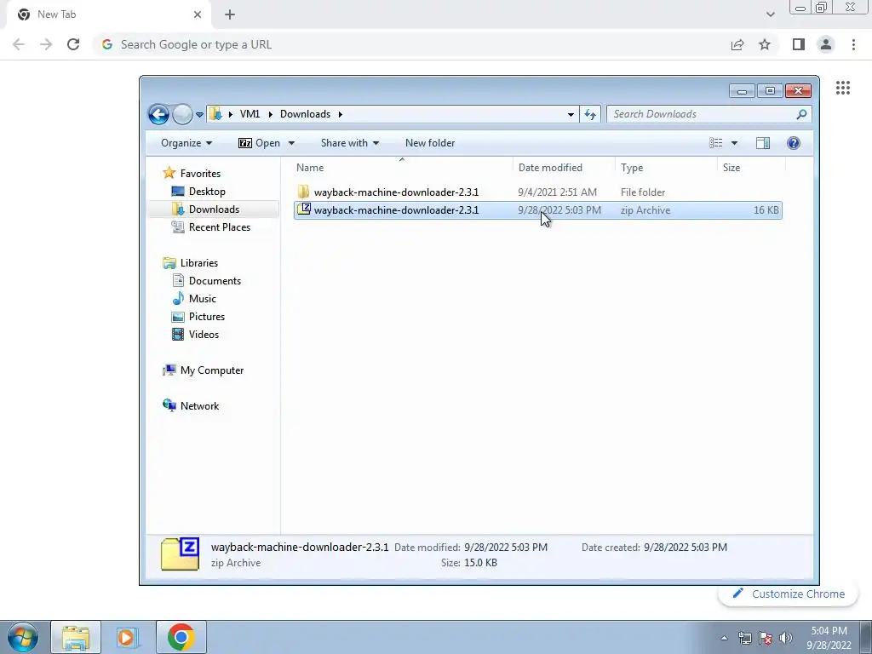Open the recent locations dropdown arrow
The height and width of the screenshot is (654, 872).
(x=199, y=115)
